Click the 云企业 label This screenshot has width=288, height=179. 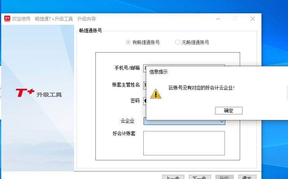(x=127, y=121)
